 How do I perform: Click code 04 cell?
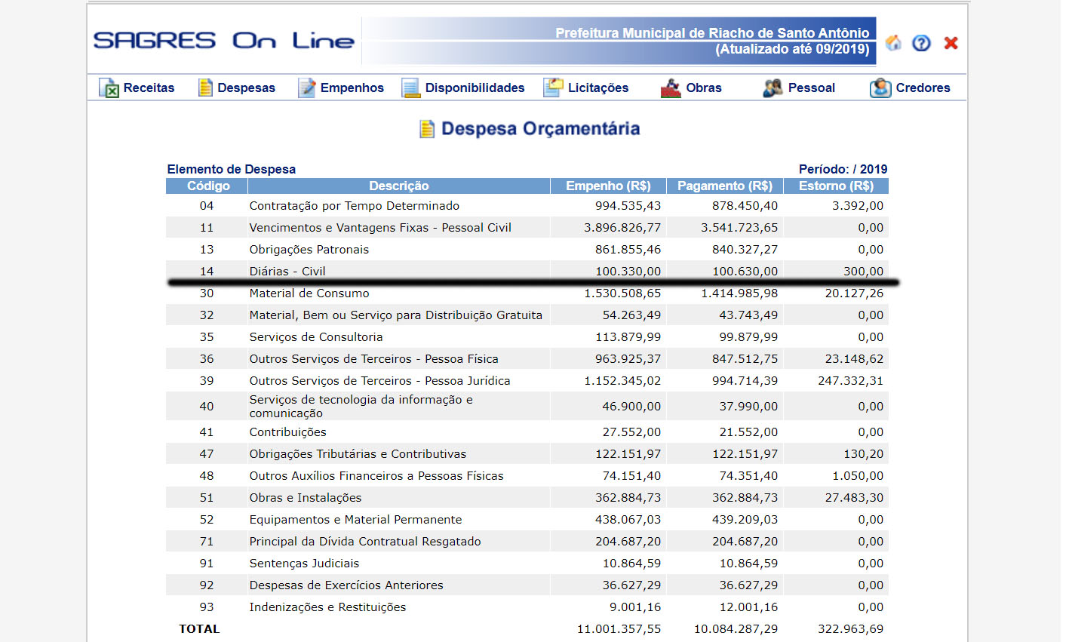point(207,206)
